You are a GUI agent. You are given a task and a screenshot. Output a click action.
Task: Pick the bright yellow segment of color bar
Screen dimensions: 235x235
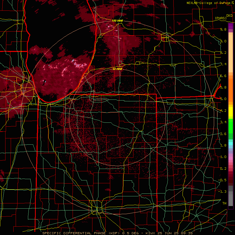[x=231, y=112]
